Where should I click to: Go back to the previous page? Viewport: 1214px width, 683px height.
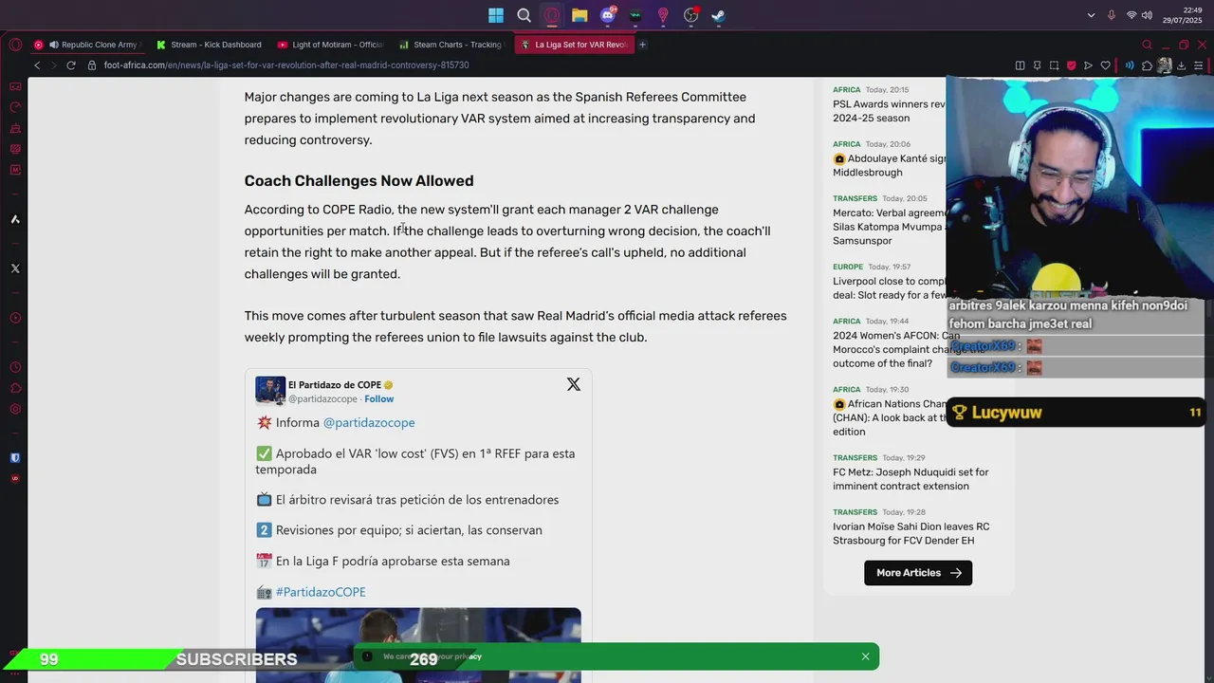[37, 65]
